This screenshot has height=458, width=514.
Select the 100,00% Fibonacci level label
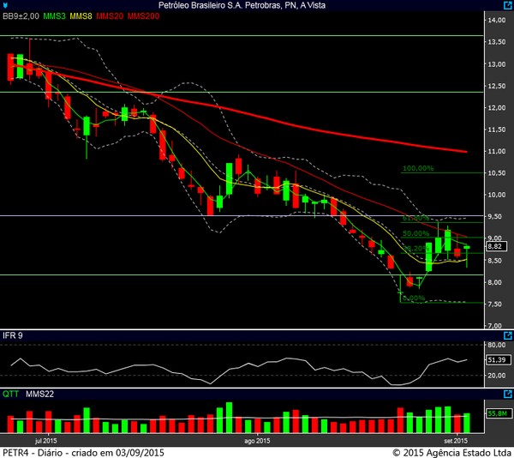point(418,169)
